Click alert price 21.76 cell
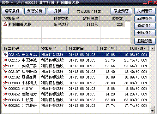The width and height of the screenshot is (157, 114). [x=107, y=60]
